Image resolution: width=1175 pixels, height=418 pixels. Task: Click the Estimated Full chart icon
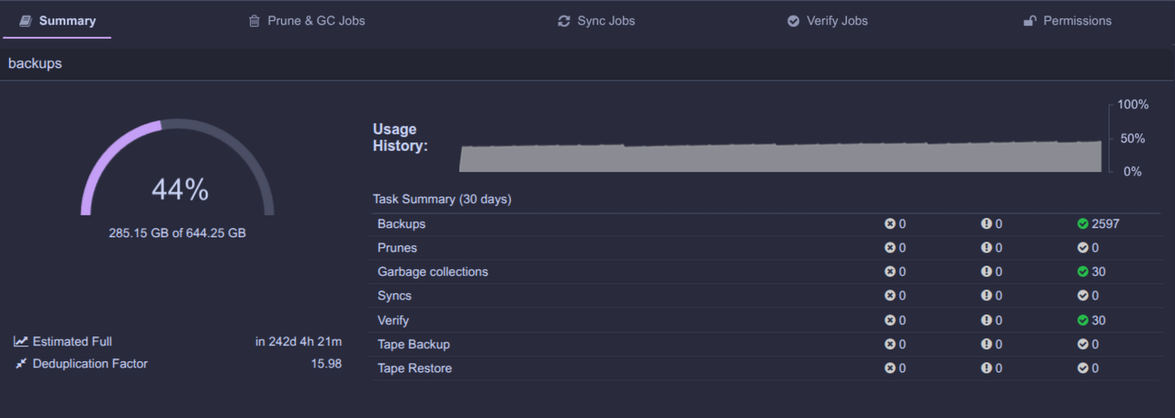point(20,342)
